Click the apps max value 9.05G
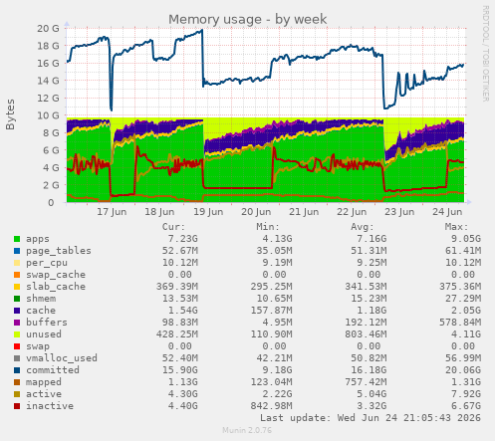The image size is (495, 441). tap(466, 239)
